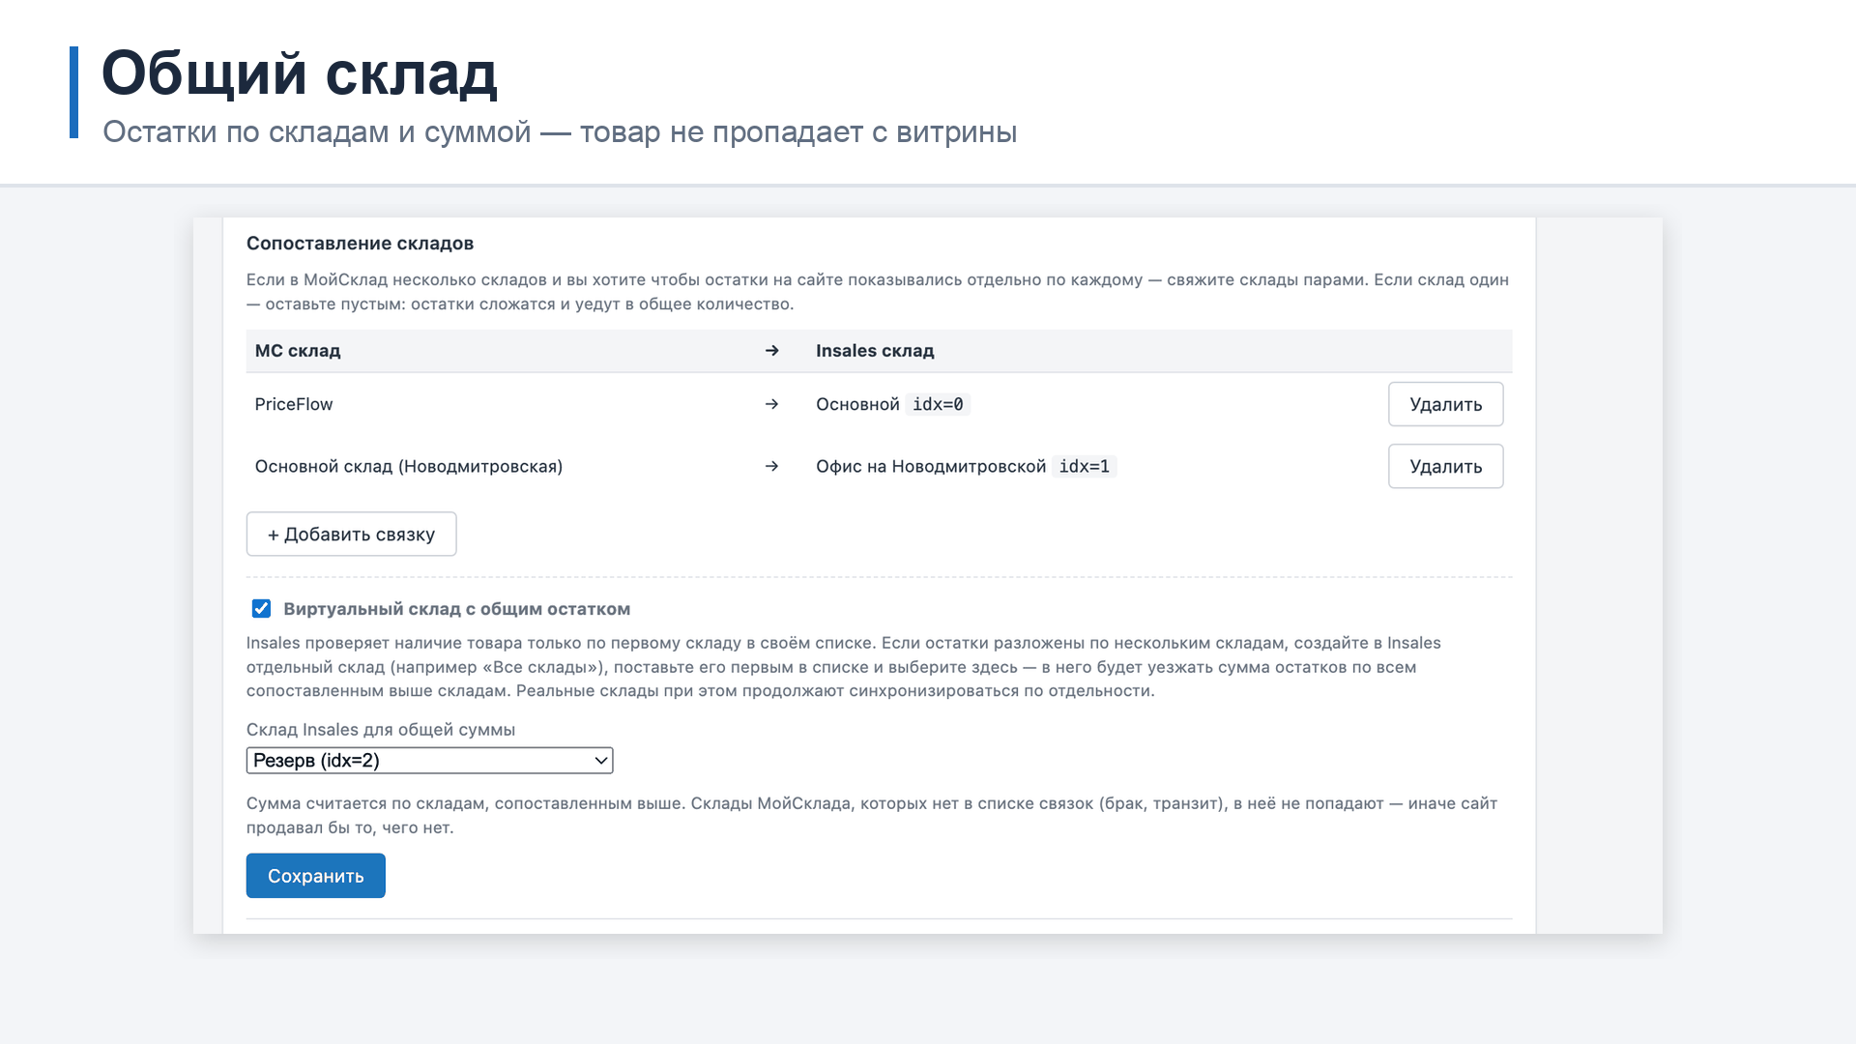This screenshot has width=1856, height=1044.
Task: Save settings with Сохранить button
Action: pos(315,876)
